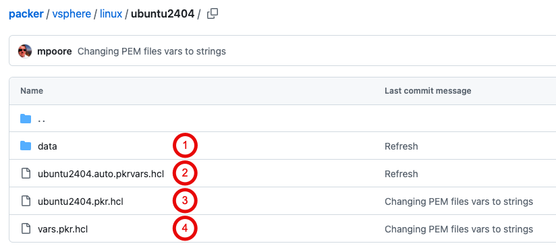Open mpoore's user profile link
This screenshot has width=556, height=252.
point(54,51)
